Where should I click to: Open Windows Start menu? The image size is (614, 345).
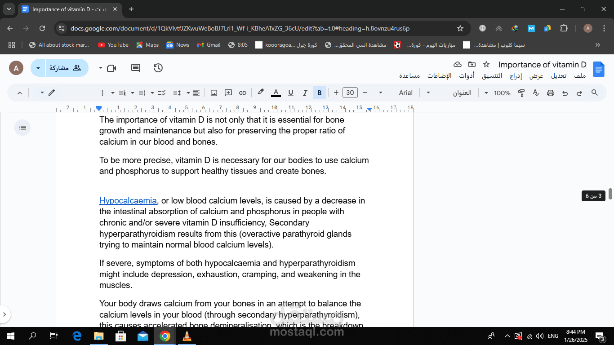point(10,336)
